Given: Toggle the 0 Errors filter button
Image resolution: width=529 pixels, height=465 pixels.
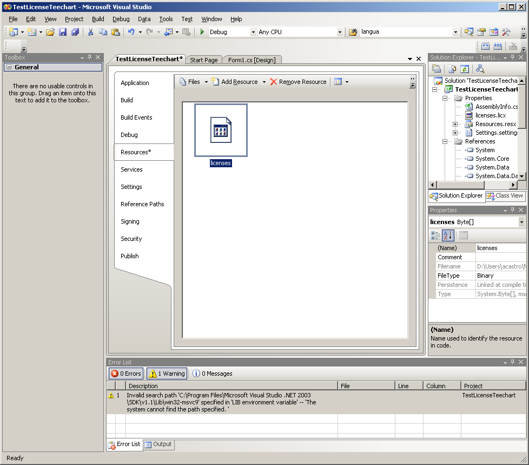Looking at the screenshot, I should [126, 374].
